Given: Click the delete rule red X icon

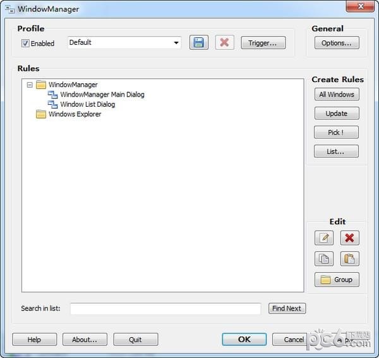Looking at the screenshot, I should (349, 238).
